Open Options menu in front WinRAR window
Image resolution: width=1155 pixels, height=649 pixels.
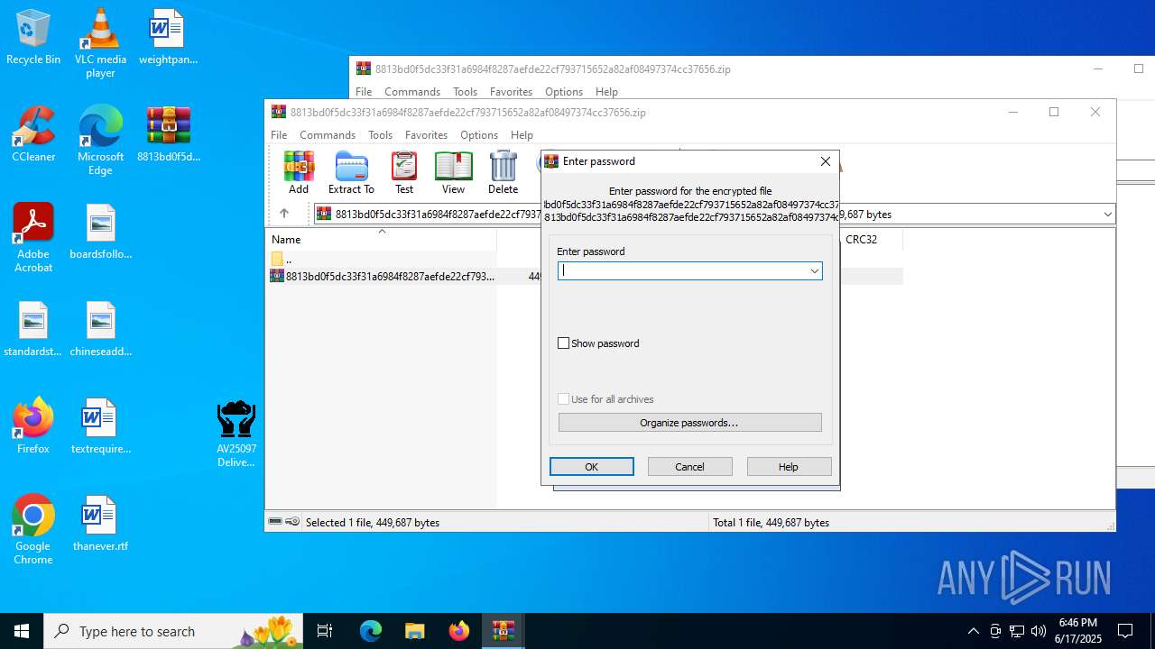(479, 135)
